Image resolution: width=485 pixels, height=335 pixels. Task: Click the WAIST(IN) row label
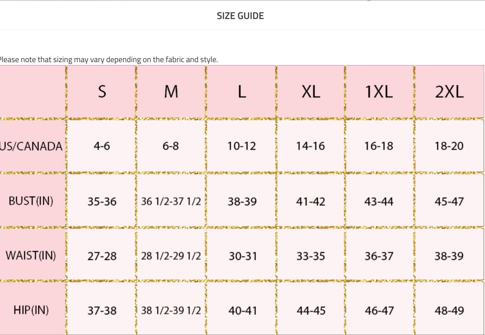coord(31,255)
